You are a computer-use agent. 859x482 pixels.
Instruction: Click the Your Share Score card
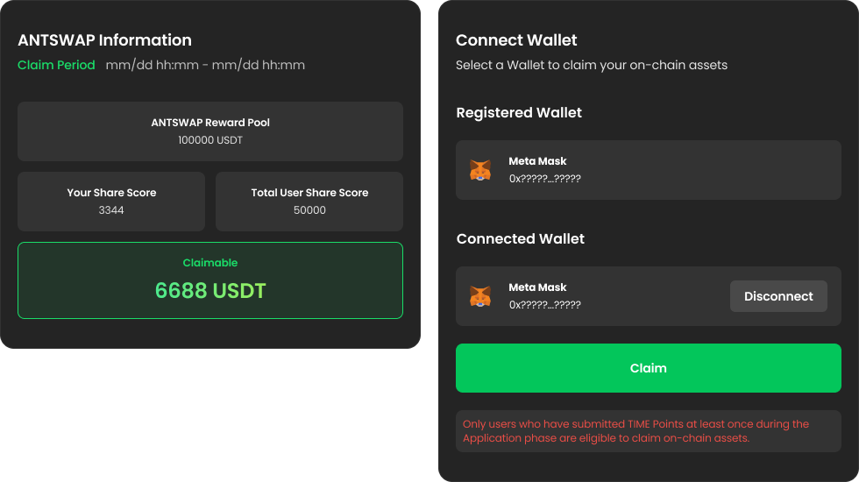111,201
